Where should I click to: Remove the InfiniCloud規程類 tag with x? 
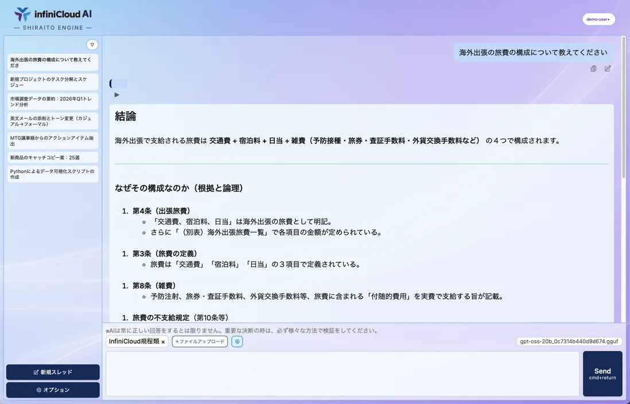pyautogui.click(x=163, y=342)
